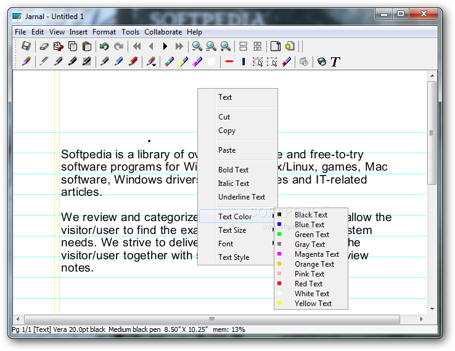The height and width of the screenshot is (351, 455).
Task: Click the globe toolbar icon
Action: point(321,62)
